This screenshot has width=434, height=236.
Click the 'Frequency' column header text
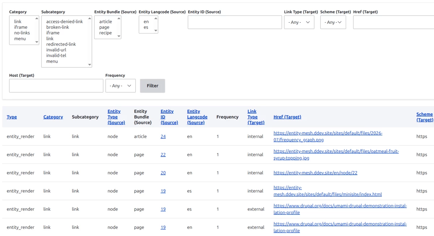[227, 117]
